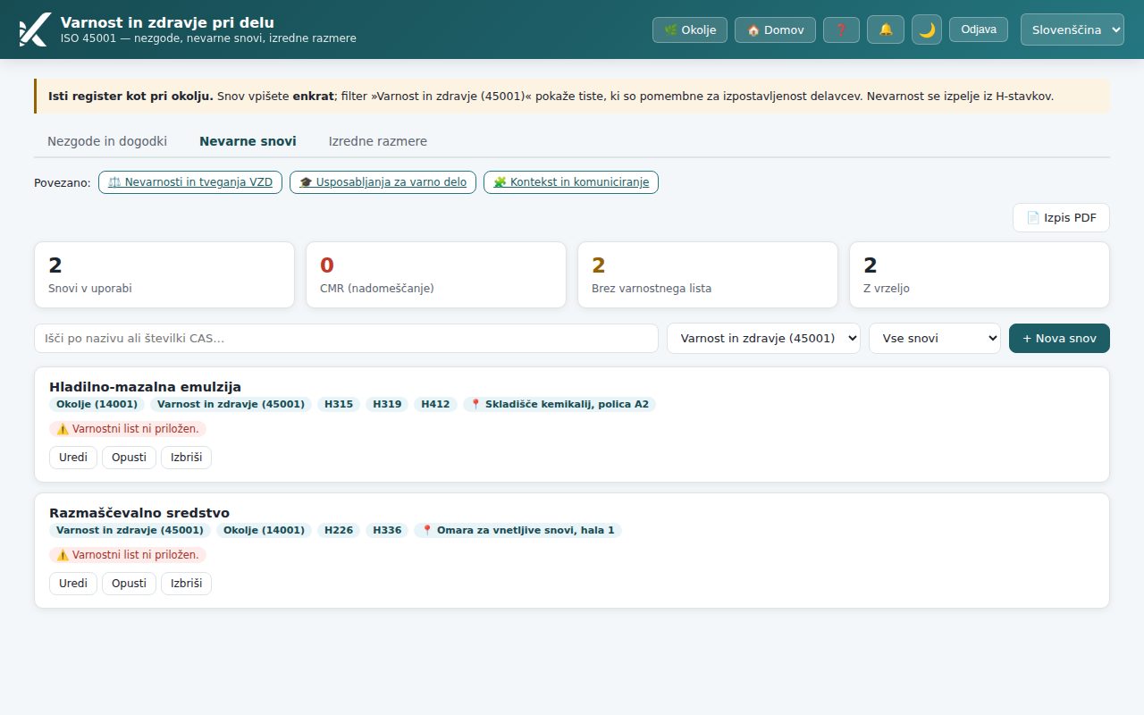Open notifications bell
This screenshot has height=715, width=1144.
tap(886, 29)
